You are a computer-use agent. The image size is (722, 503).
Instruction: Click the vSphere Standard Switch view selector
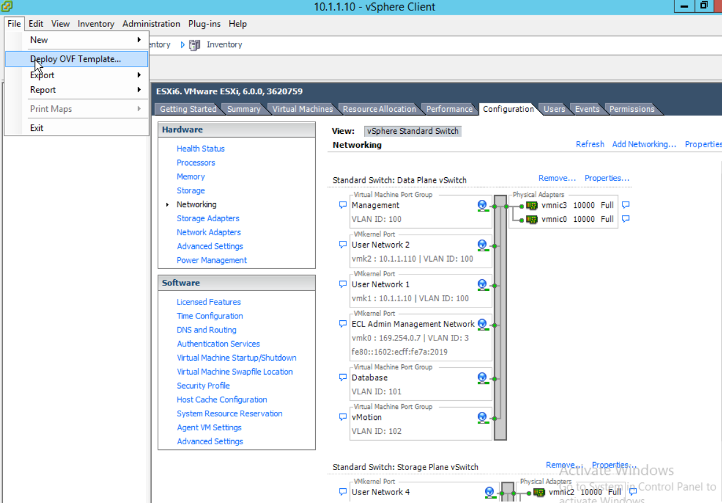coord(412,131)
